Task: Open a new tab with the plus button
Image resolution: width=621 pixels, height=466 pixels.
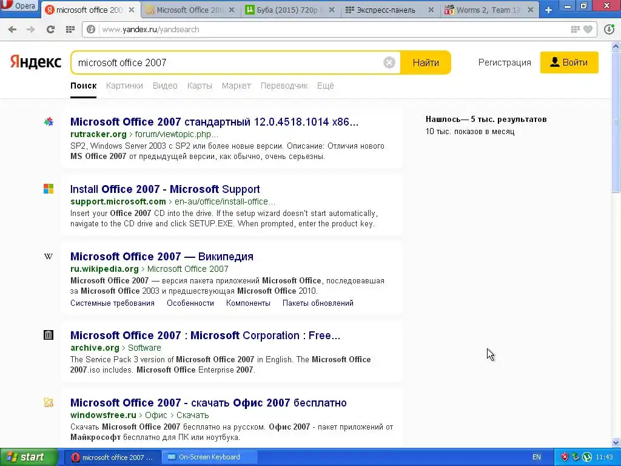Action: [x=548, y=10]
